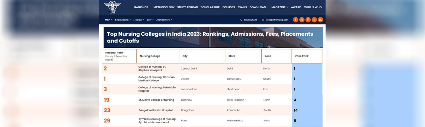The image size is (425, 127).
Task: Click the envelope icon beside the email
Action: pyautogui.click(x=263, y=20)
